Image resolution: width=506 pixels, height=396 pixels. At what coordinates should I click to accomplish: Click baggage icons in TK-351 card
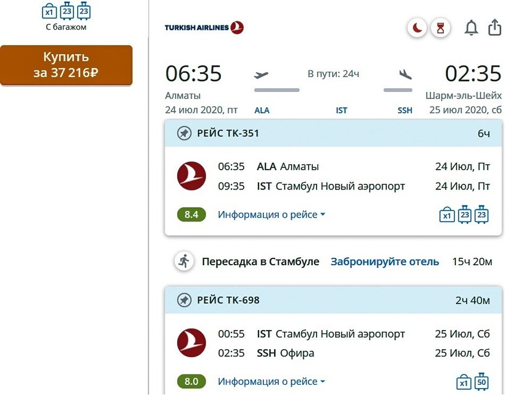[x=464, y=214]
